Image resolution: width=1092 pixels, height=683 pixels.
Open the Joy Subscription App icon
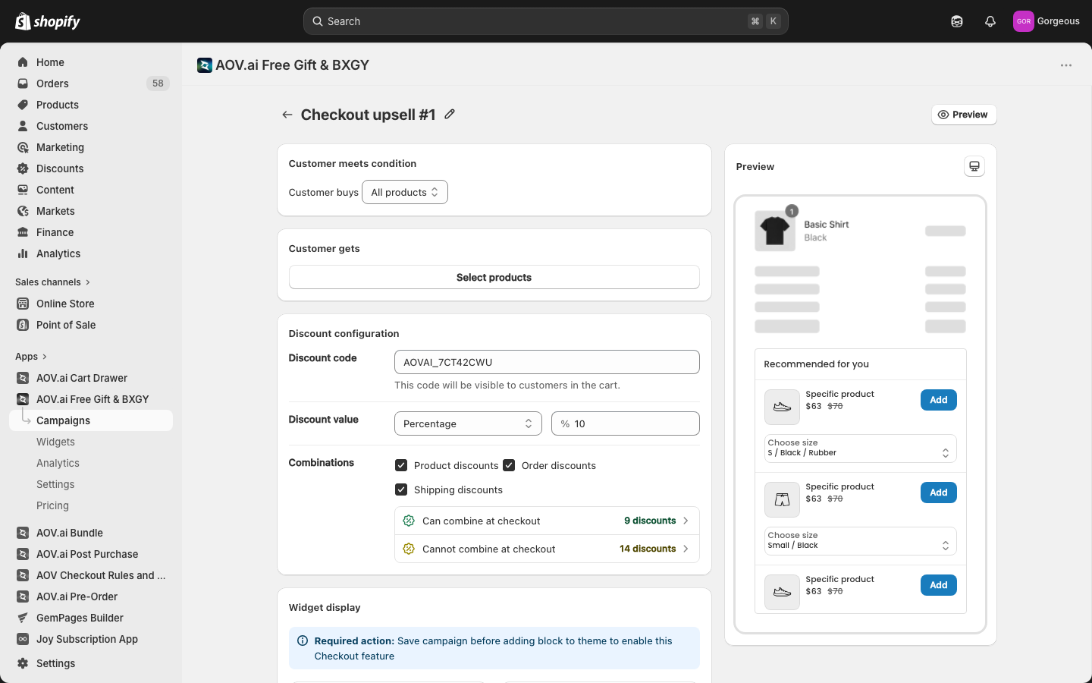coord(23,639)
